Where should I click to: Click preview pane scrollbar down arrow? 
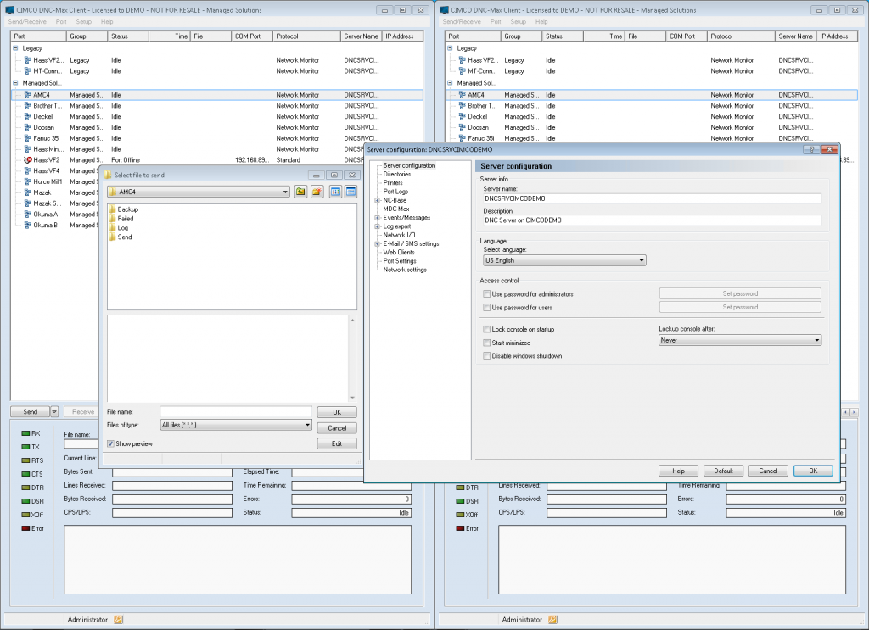coord(352,398)
